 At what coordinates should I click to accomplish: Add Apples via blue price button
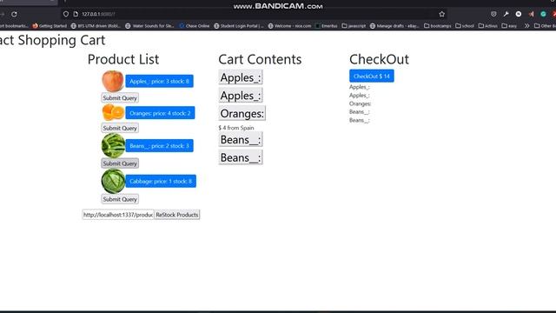(x=159, y=81)
